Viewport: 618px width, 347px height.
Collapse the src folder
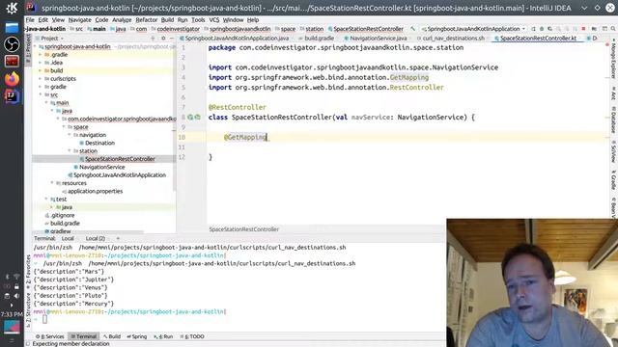pos(41,94)
